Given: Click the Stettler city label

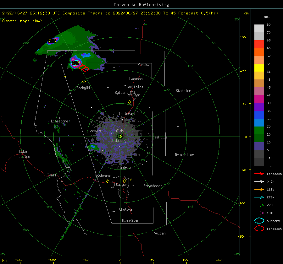Looking at the screenshot, I should click(183, 91).
